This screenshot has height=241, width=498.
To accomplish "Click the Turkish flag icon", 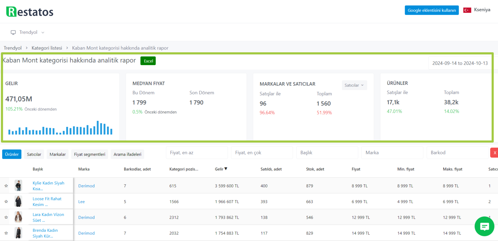I will [467, 10].
